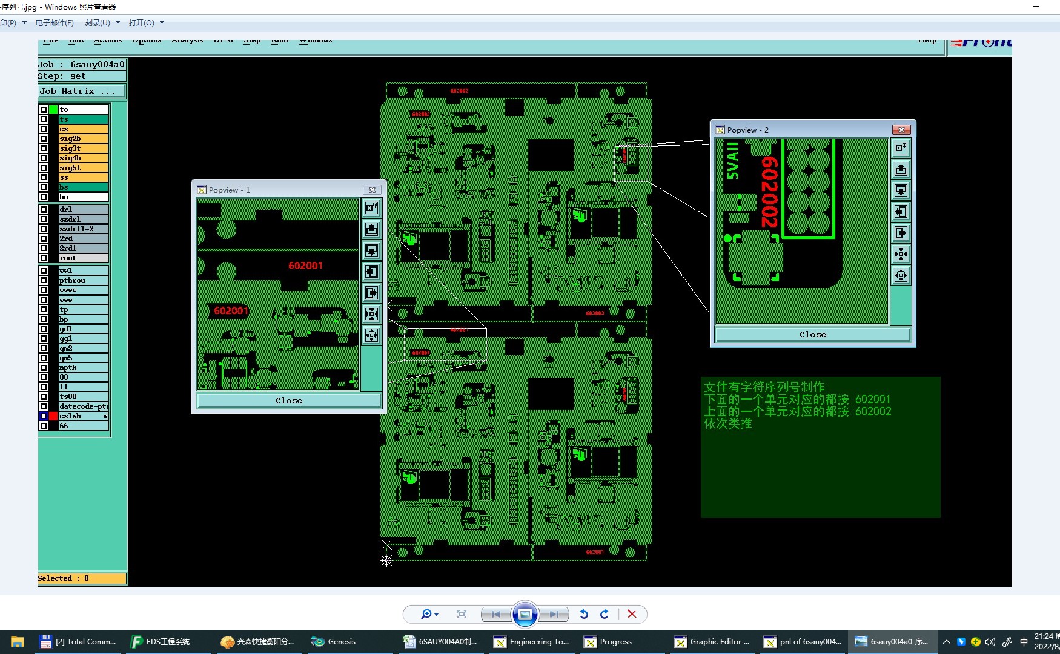
Task: Toggle checkbox for layer 'cslsh'
Action: (44, 416)
